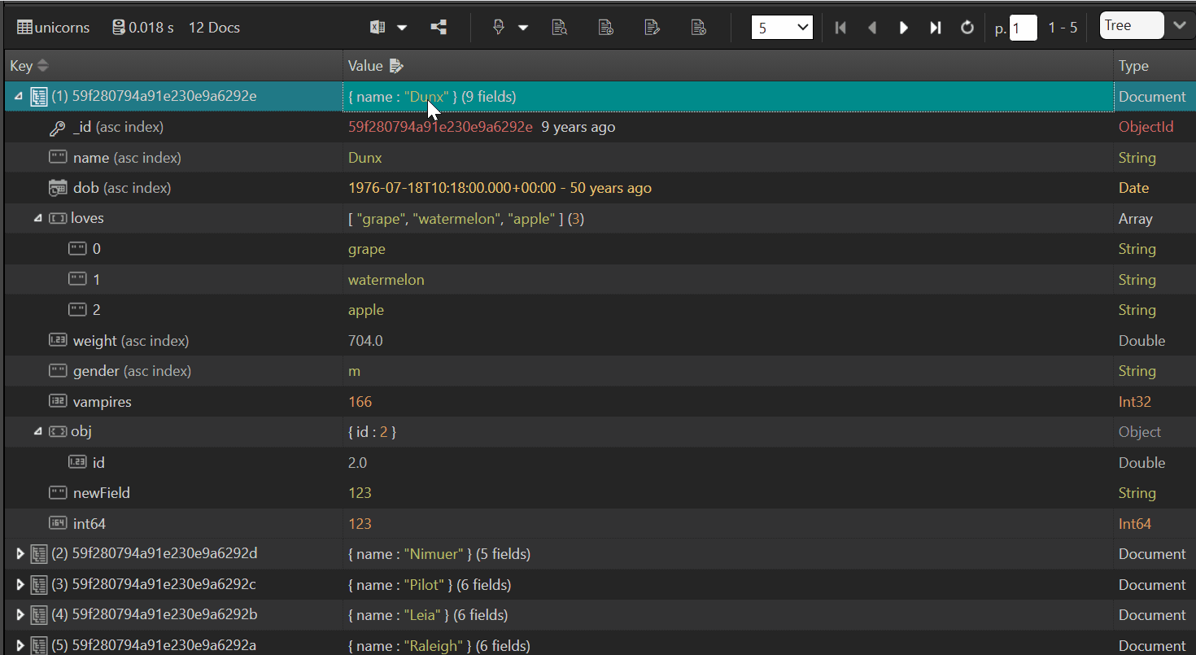Click the vampires value 166

click(x=360, y=402)
